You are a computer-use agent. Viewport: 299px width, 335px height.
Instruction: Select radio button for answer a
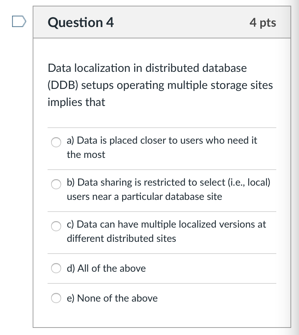(56, 142)
